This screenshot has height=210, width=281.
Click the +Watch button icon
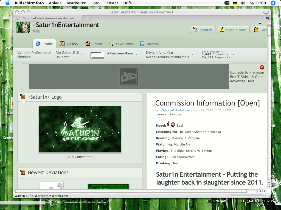195,30
